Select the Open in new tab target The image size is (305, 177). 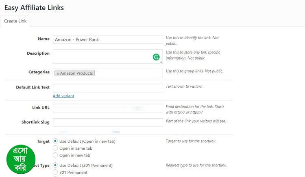[55, 155]
